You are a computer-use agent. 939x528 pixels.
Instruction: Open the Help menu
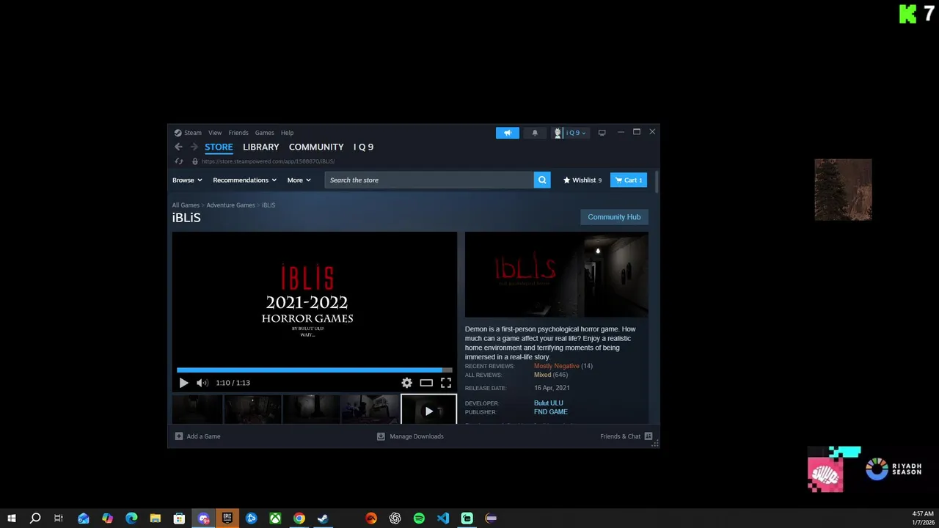pos(287,133)
